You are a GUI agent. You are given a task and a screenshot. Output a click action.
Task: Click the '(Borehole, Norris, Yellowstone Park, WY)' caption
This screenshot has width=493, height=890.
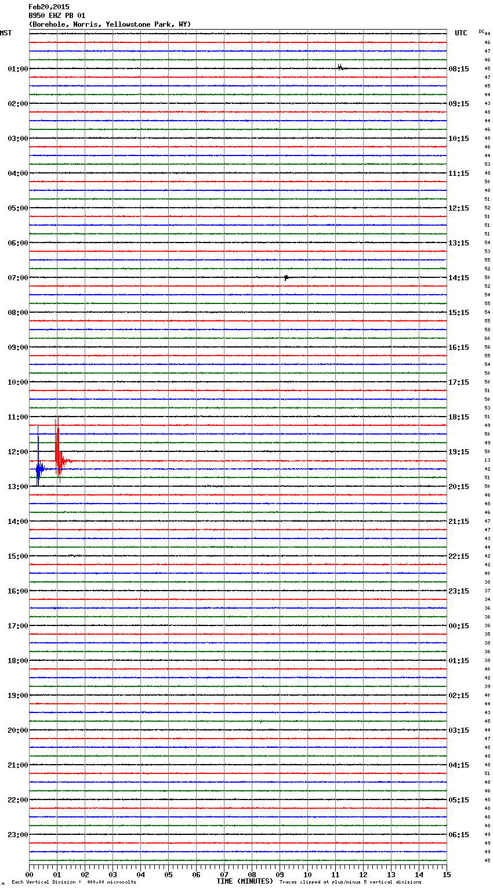click(x=110, y=24)
